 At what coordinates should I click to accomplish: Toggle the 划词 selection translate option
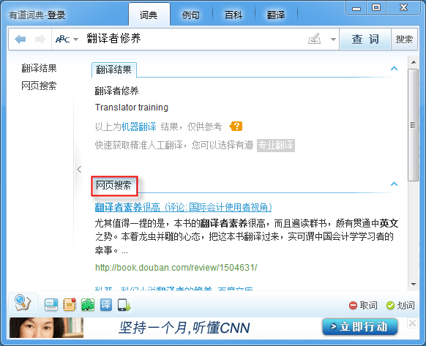[400, 305]
